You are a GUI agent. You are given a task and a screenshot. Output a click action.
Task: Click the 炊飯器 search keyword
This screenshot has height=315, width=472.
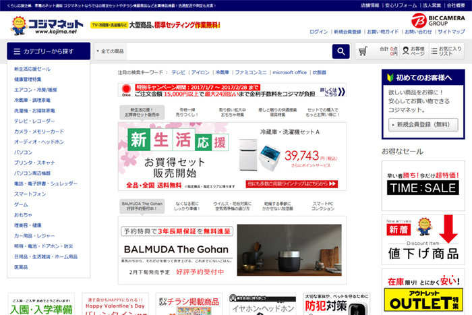coord(320,73)
